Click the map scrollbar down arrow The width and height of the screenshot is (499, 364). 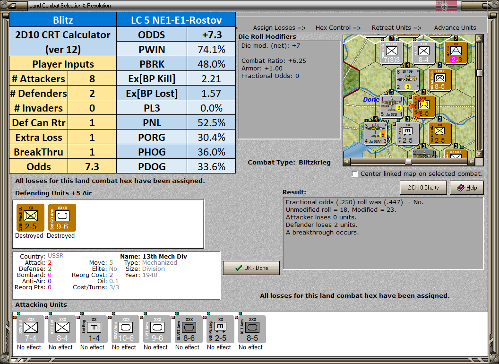(x=479, y=154)
